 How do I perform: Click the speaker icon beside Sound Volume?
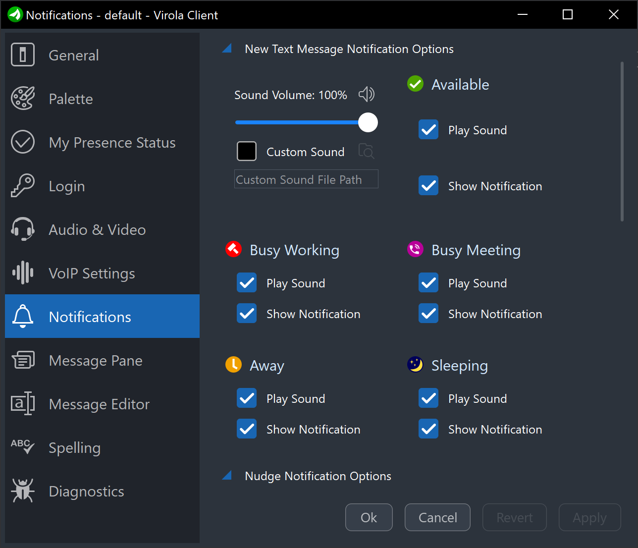pos(367,94)
